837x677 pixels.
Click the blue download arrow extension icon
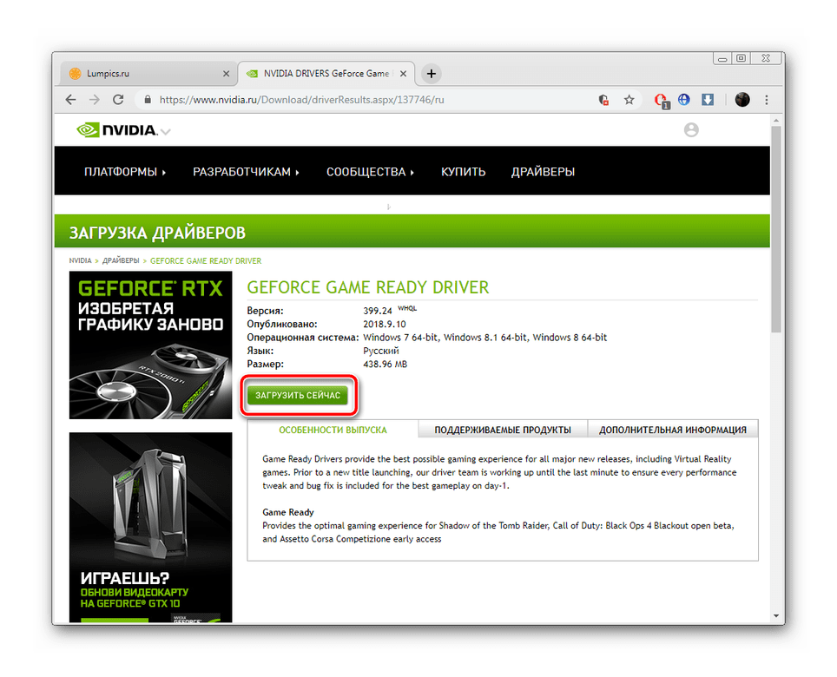(x=708, y=101)
